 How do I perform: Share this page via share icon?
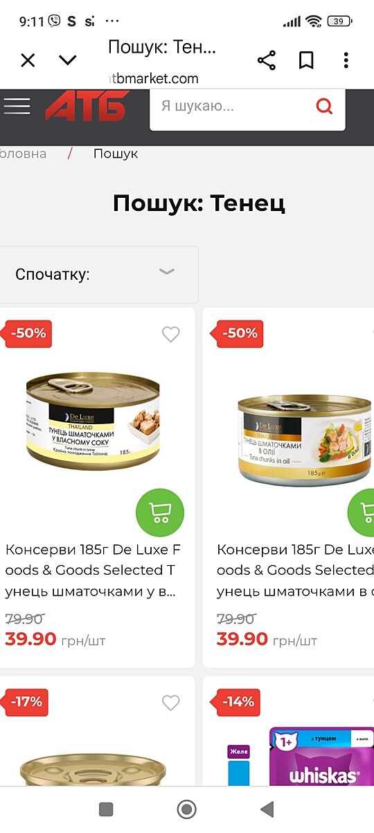[267, 60]
